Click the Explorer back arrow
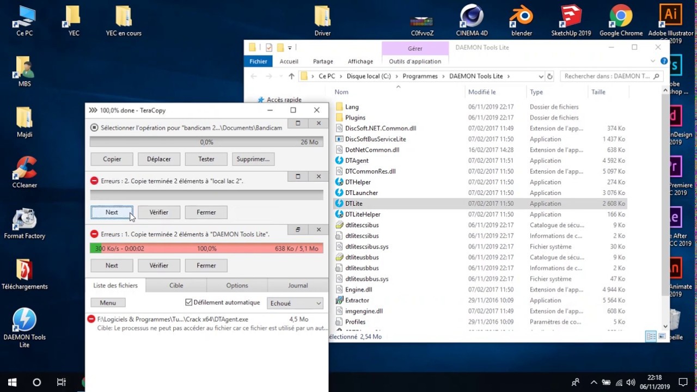 coord(253,76)
